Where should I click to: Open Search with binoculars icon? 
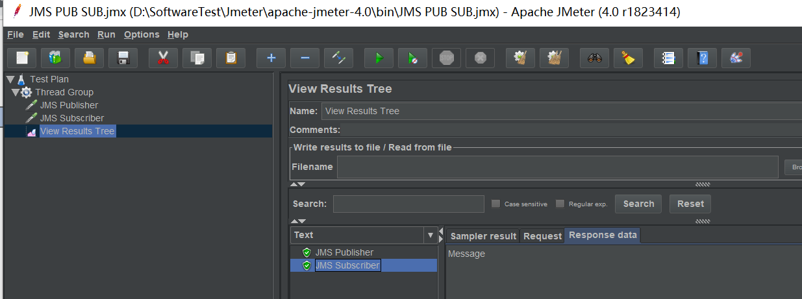[594, 58]
